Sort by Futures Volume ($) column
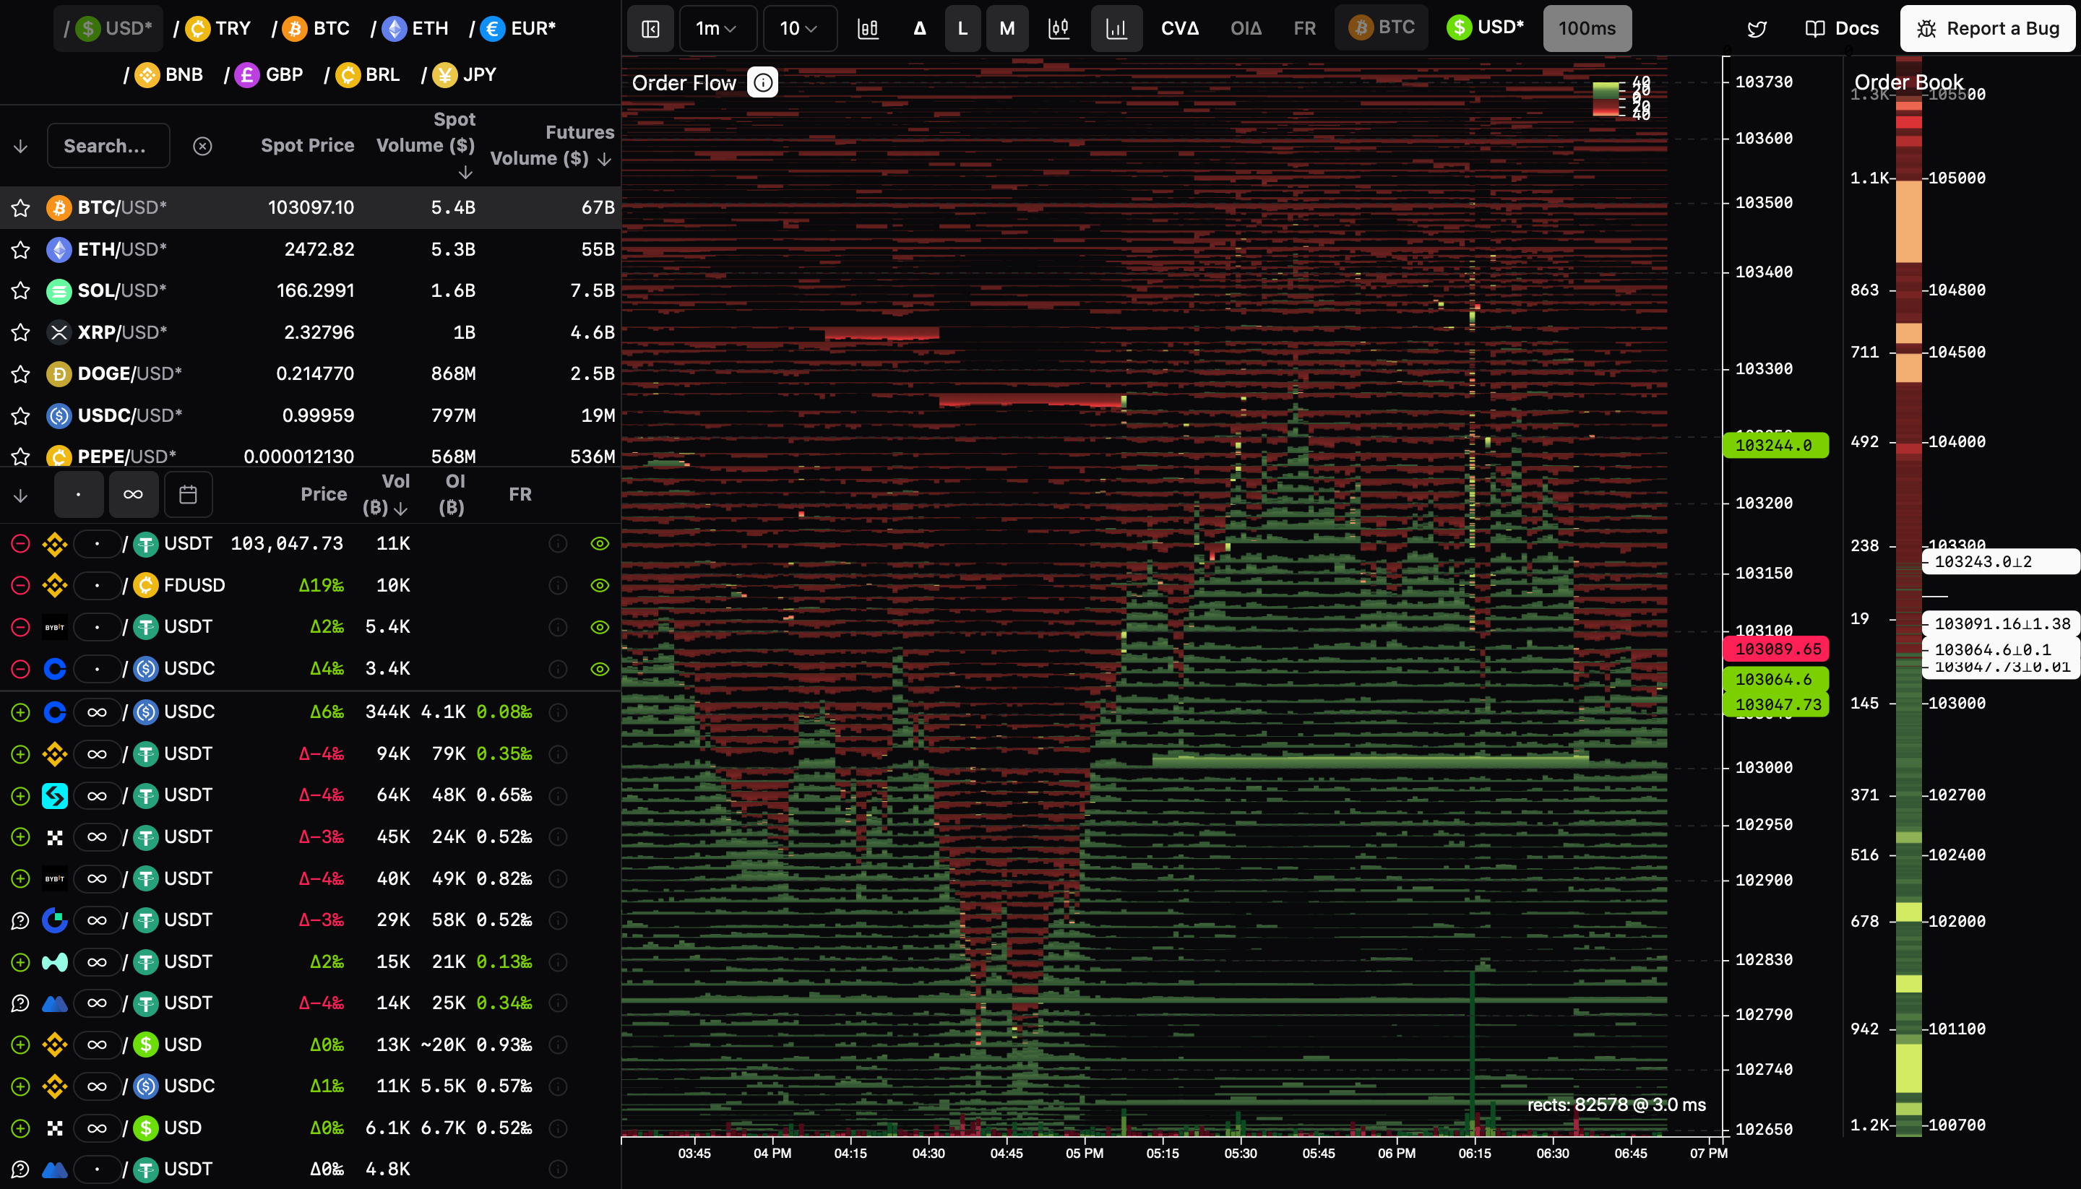Image resolution: width=2081 pixels, height=1189 pixels. coord(551,145)
